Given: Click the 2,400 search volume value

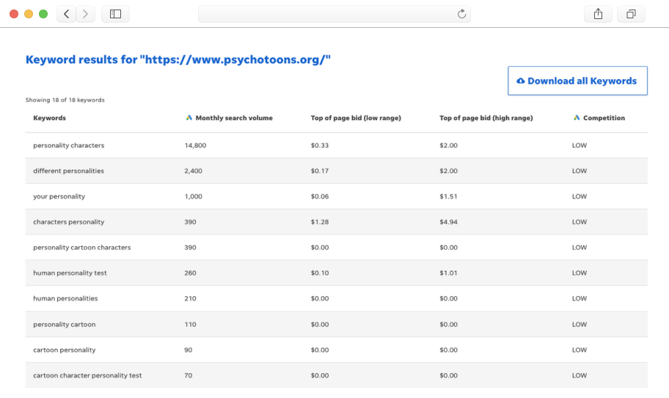Looking at the screenshot, I should coord(193,171).
